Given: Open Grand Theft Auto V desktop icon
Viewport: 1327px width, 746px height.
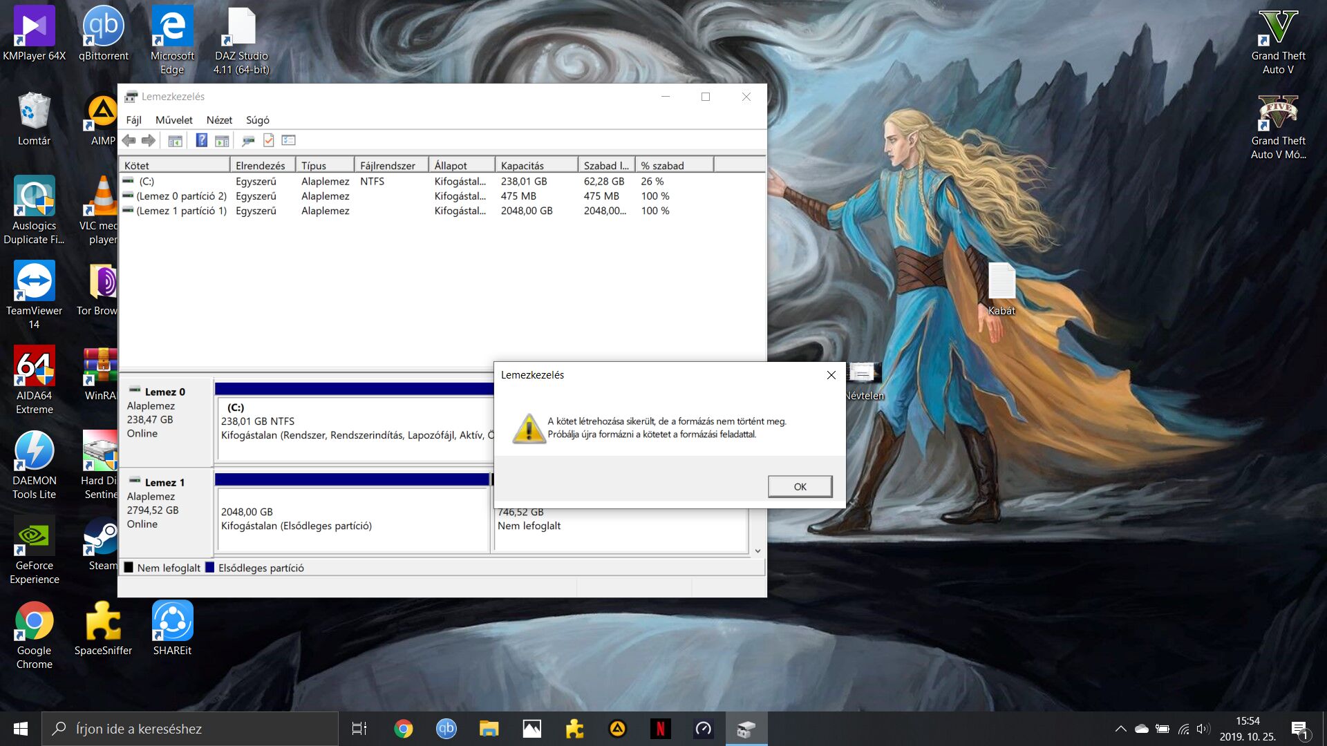Looking at the screenshot, I should click(x=1278, y=41).
